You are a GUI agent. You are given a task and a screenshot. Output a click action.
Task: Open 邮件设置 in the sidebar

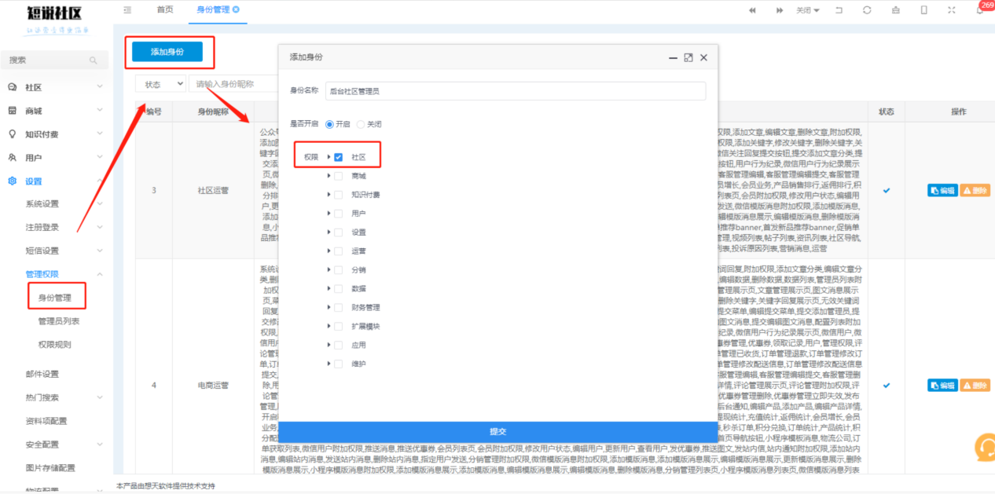click(x=42, y=374)
